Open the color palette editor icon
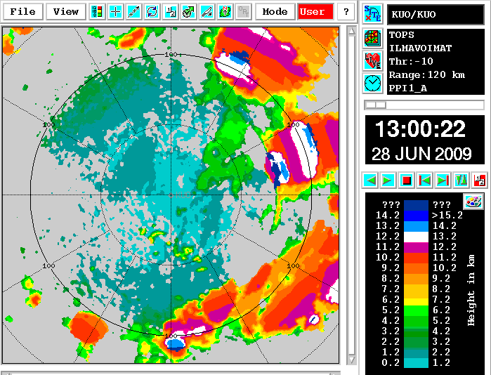The image size is (491, 375). point(473,202)
